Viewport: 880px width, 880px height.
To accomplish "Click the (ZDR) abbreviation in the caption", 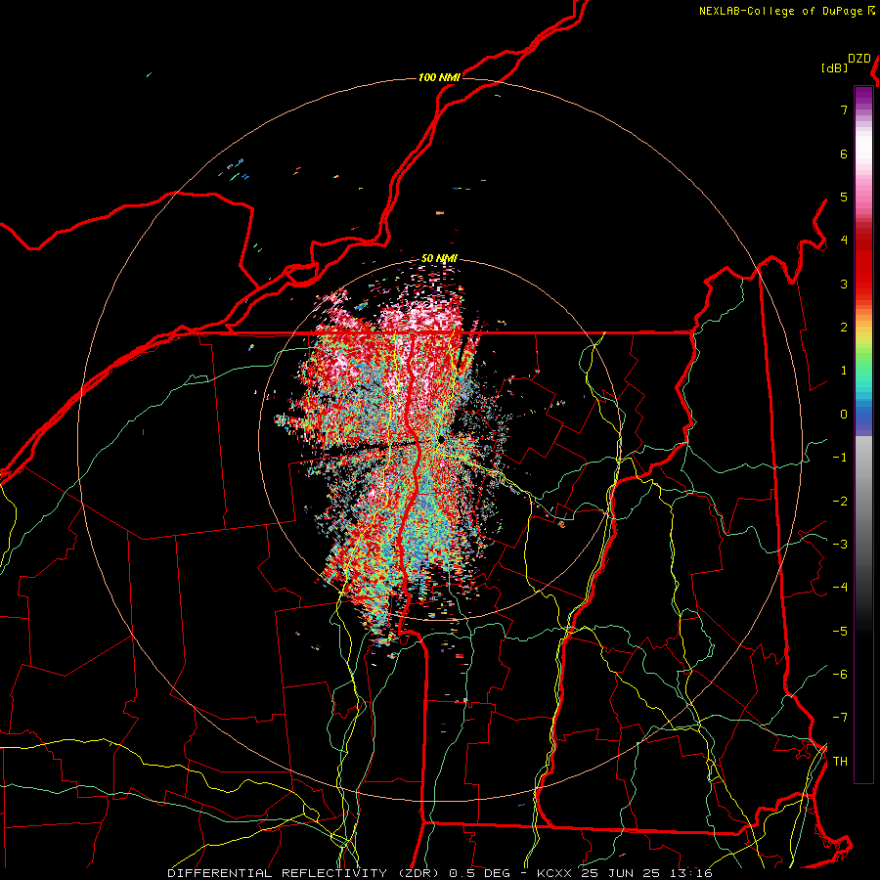I will click(x=419, y=873).
